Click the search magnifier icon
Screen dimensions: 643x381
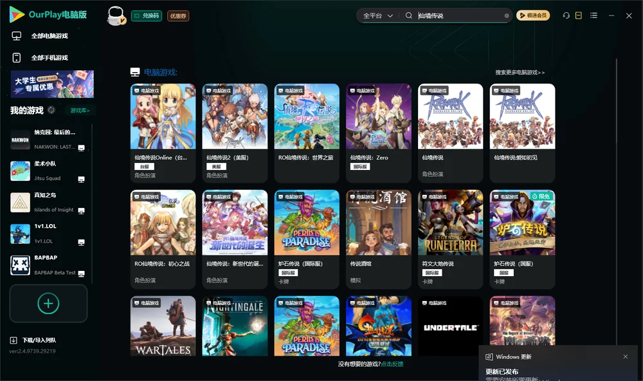click(408, 15)
